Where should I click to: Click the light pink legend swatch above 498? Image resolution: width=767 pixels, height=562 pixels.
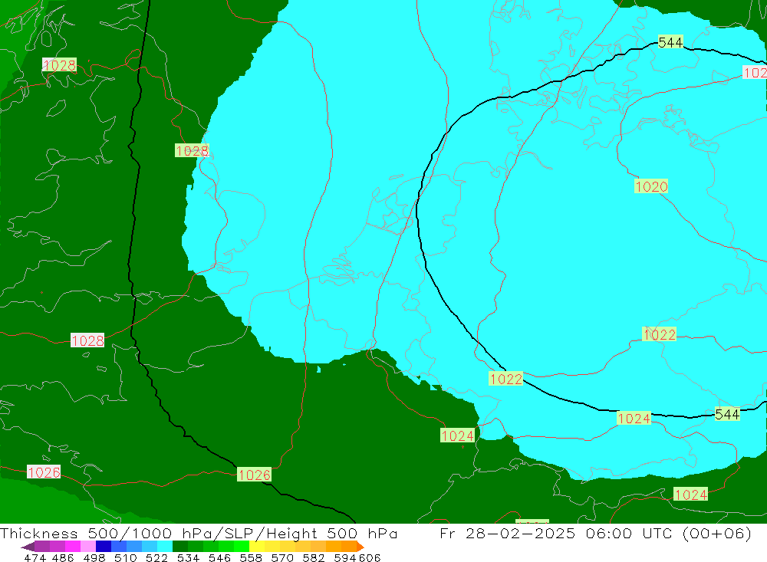[88, 547]
